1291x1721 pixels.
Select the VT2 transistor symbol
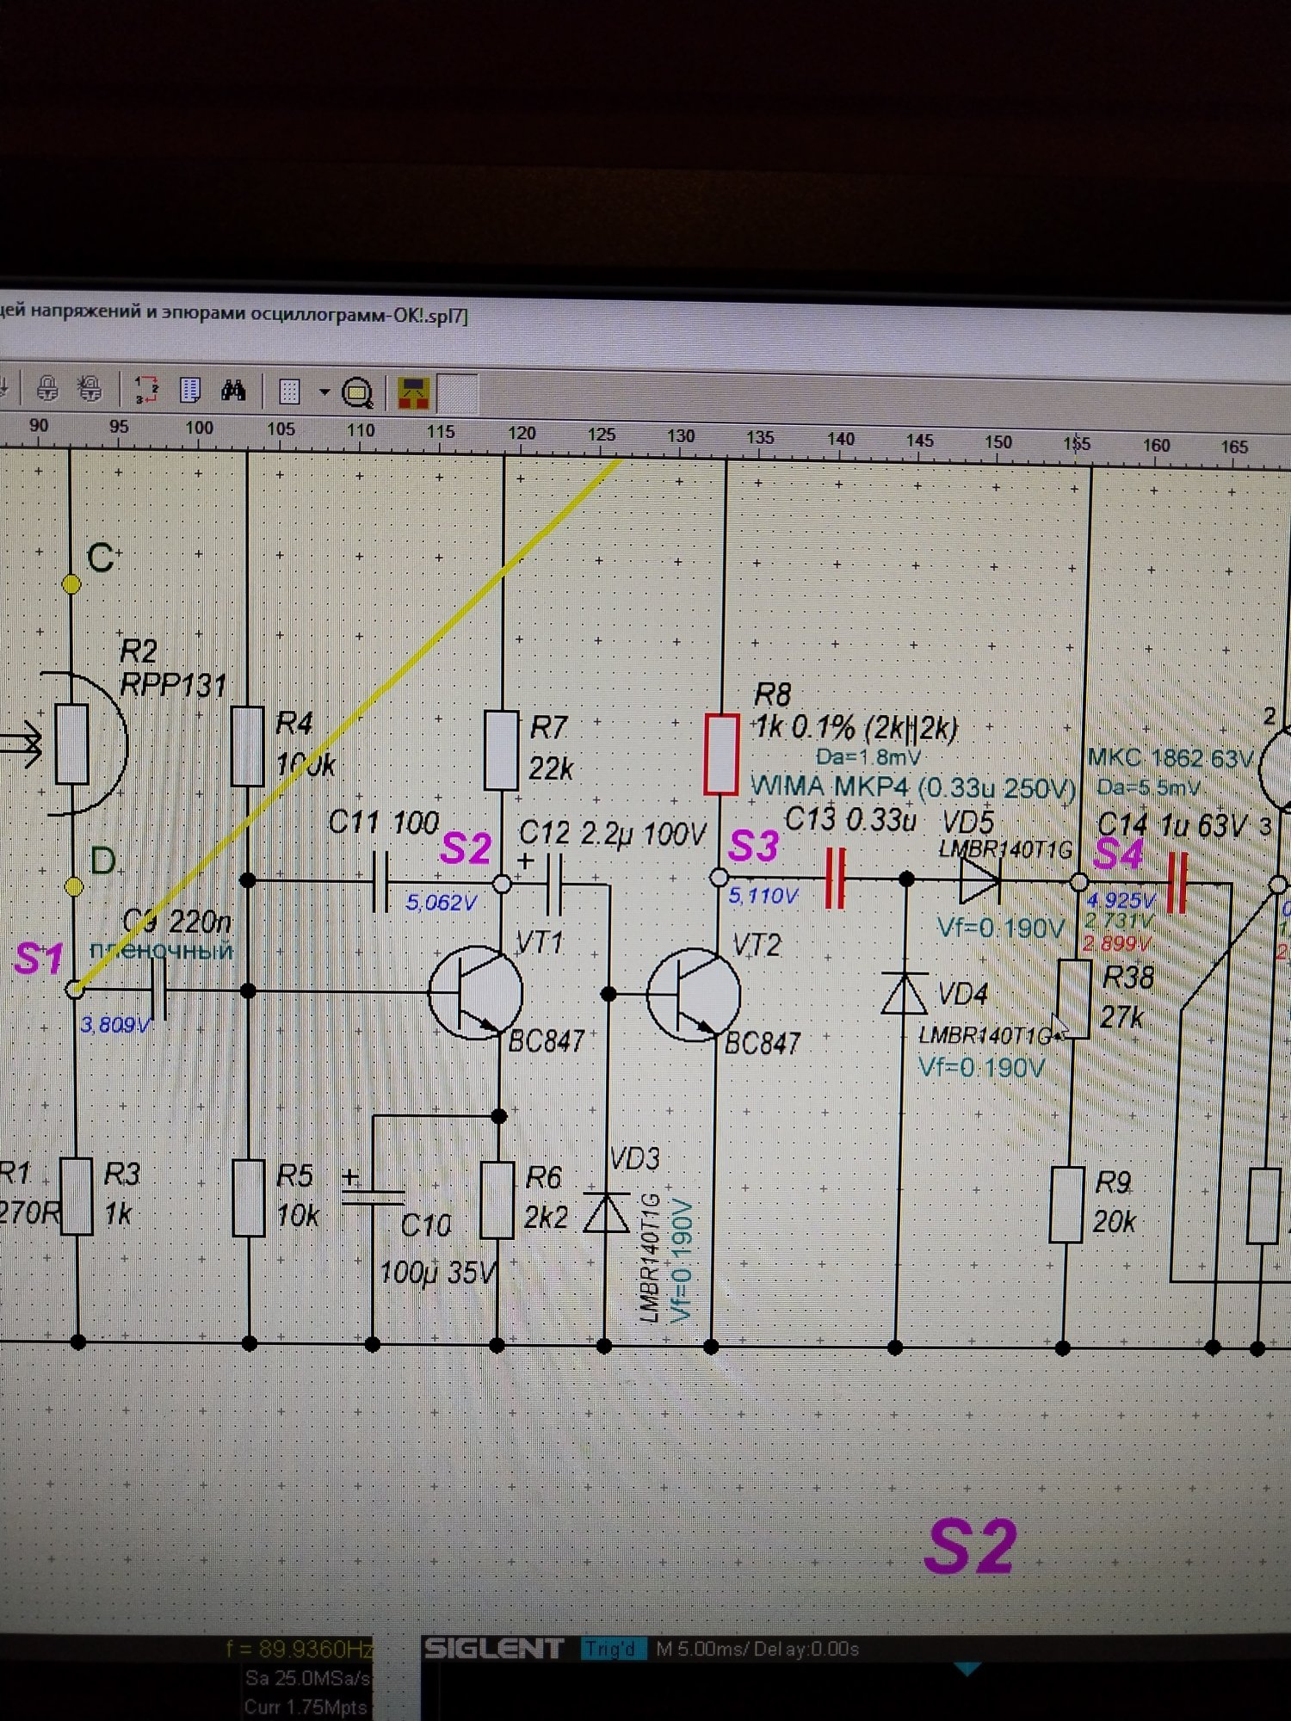(694, 995)
